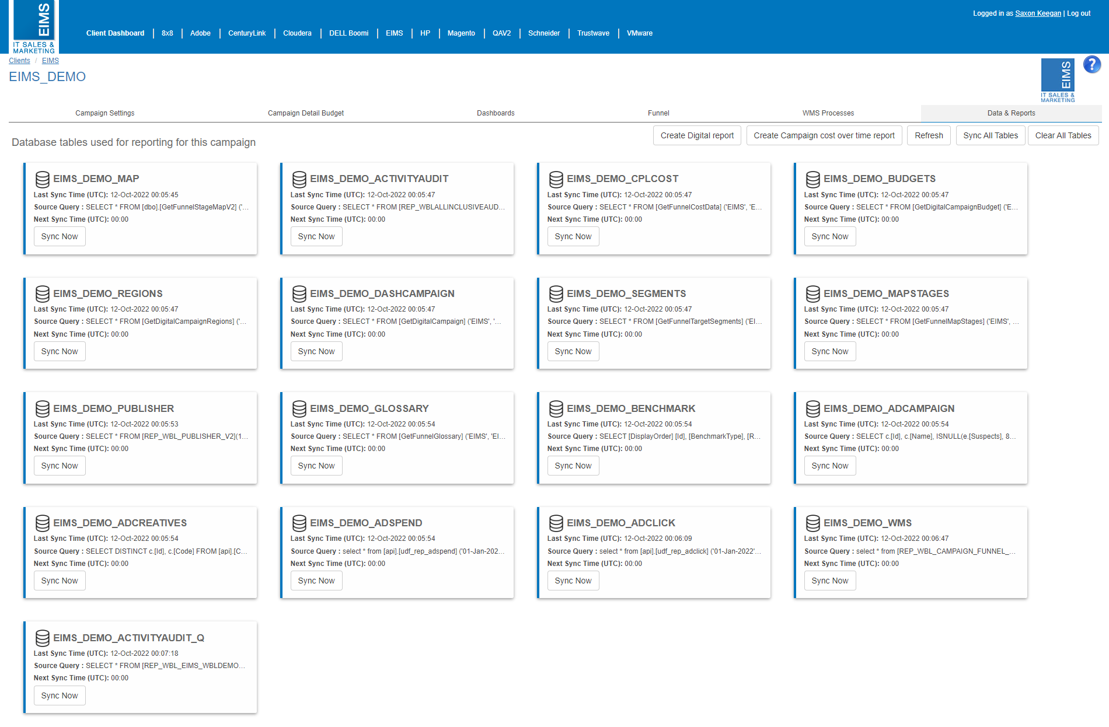This screenshot has height=727, width=1109.
Task: Click database icon for EIMS_DEMO_REGIONS
Action: 42,294
